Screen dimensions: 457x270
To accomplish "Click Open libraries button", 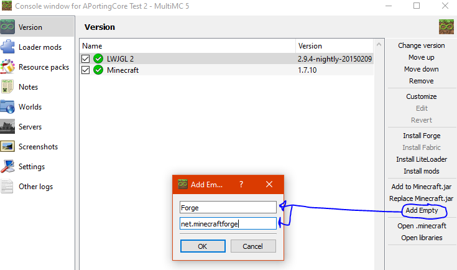I will point(422,238).
